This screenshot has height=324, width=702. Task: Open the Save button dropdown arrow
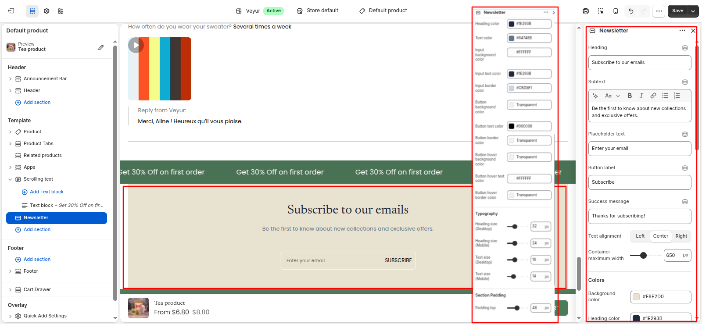coord(693,11)
